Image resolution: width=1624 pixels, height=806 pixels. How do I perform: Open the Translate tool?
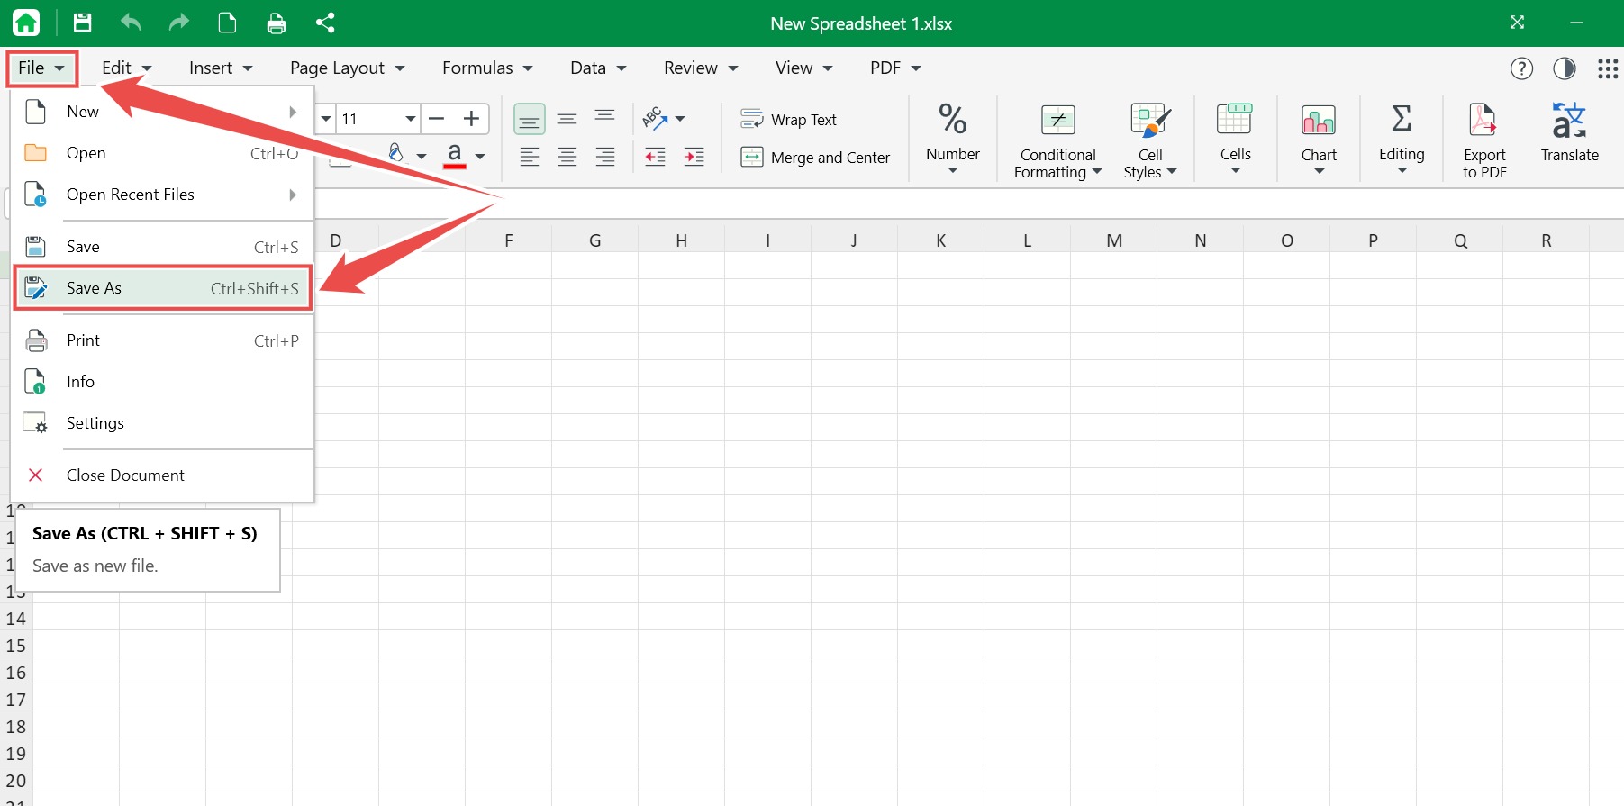click(x=1569, y=133)
